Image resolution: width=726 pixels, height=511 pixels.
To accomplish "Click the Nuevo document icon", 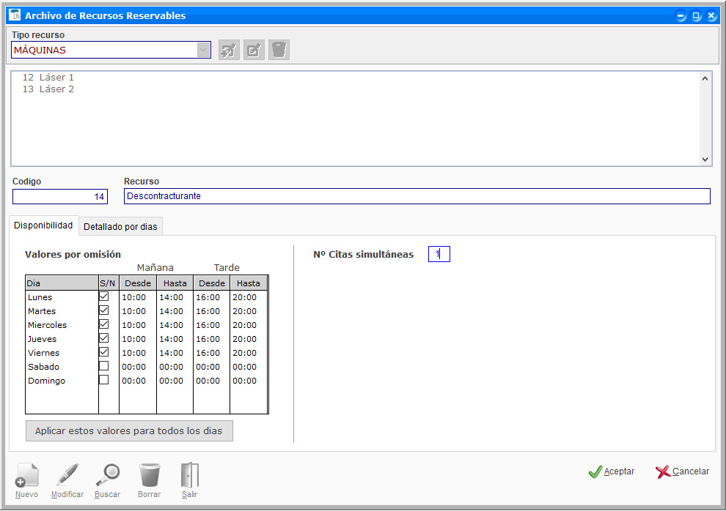I will coord(27,475).
